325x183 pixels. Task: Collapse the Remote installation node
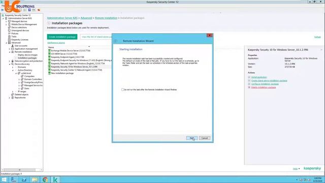pyautogui.click(x=10, y=52)
